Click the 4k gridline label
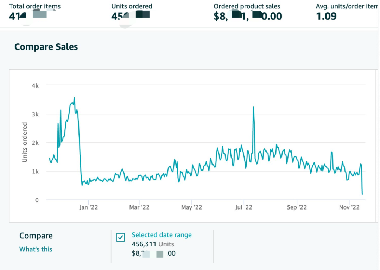The height and width of the screenshot is (270, 380). [x=36, y=86]
